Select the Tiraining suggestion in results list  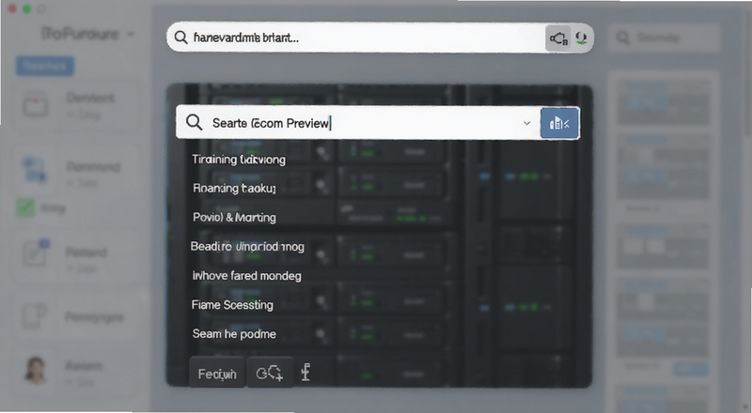click(239, 160)
